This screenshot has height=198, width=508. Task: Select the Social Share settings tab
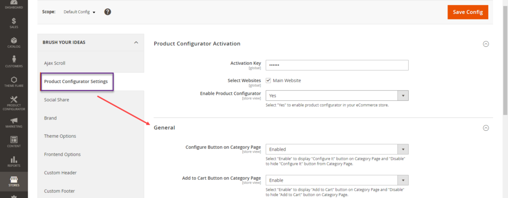pyautogui.click(x=57, y=100)
